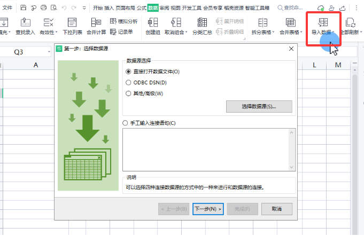The width and height of the screenshot is (364, 236).
Task: Click the 记录单 icon
Action: pyautogui.click(x=121, y=32)
